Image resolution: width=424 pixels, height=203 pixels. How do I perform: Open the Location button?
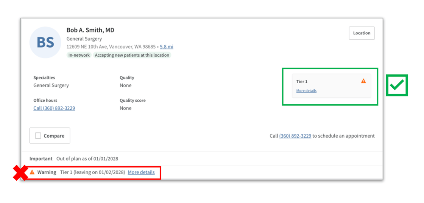[362, 33]
